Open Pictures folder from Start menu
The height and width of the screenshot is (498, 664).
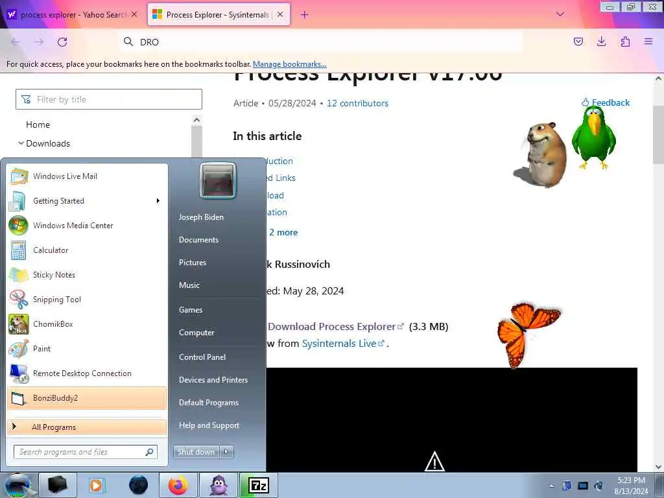click(x=192, y=263)
